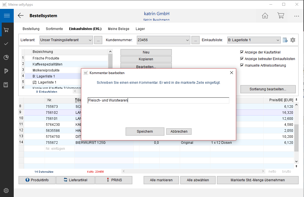Click the comment text input field

(x=158, y=100)
